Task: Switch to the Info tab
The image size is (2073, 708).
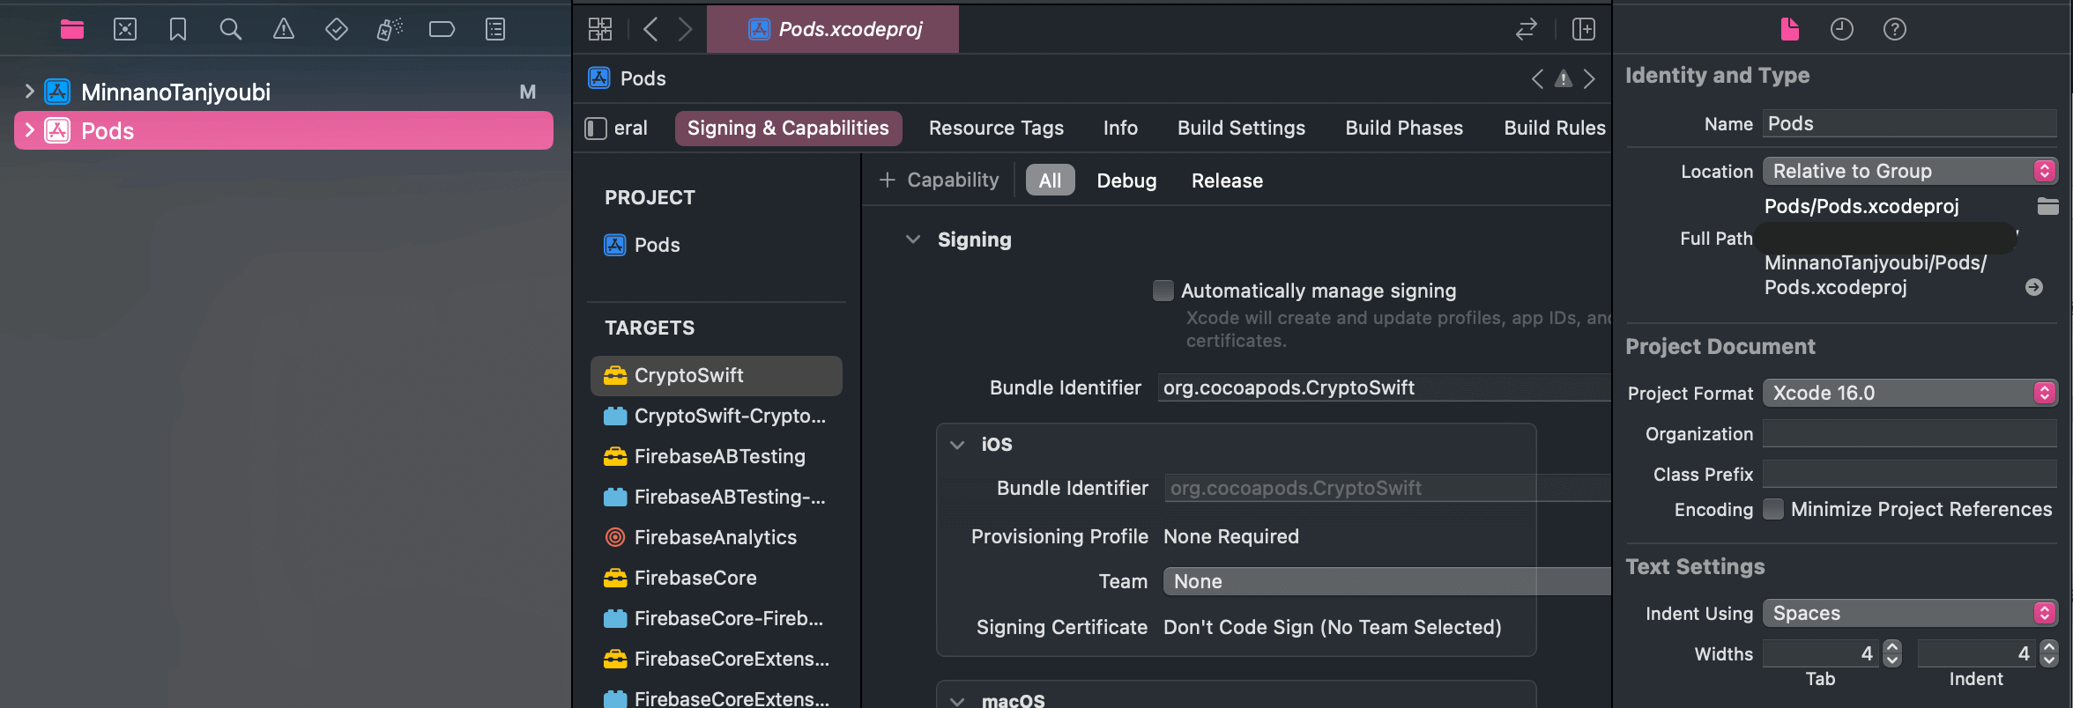Action: pyautogui.click(x=1120, y=129)
